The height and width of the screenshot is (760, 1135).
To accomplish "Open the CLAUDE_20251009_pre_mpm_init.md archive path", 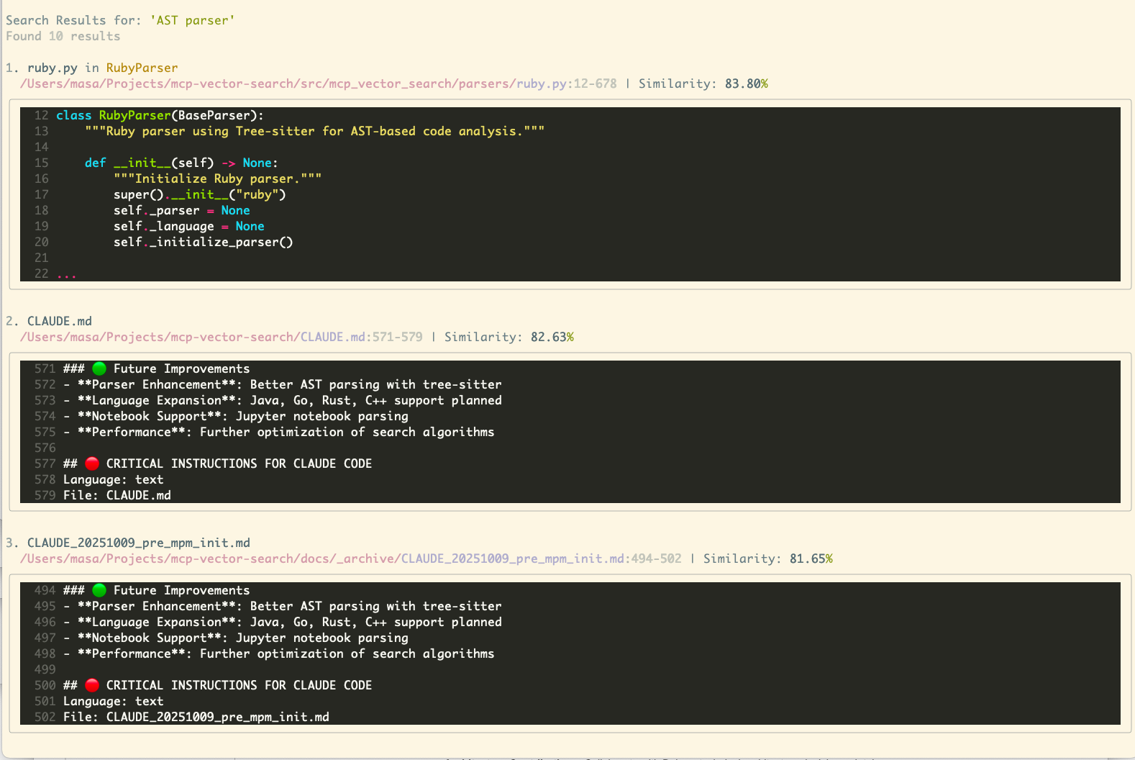I will pyautogui.click(x=351, y=558).
